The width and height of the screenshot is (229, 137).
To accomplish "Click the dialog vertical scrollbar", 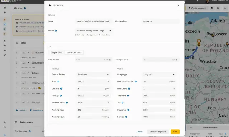I will (x=184, y=51).
